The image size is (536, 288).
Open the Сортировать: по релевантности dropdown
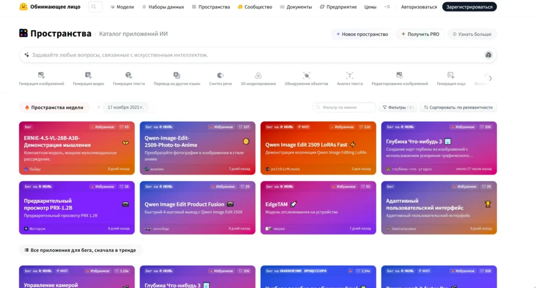(458, 107)
